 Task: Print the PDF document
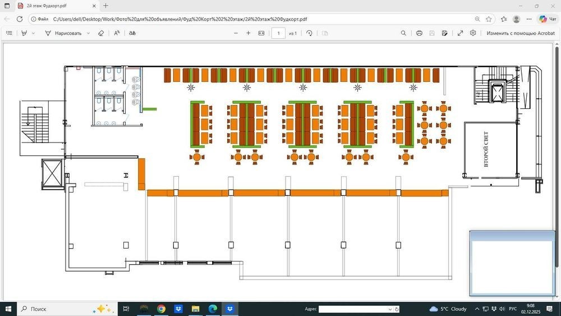(x=419, y=33)
